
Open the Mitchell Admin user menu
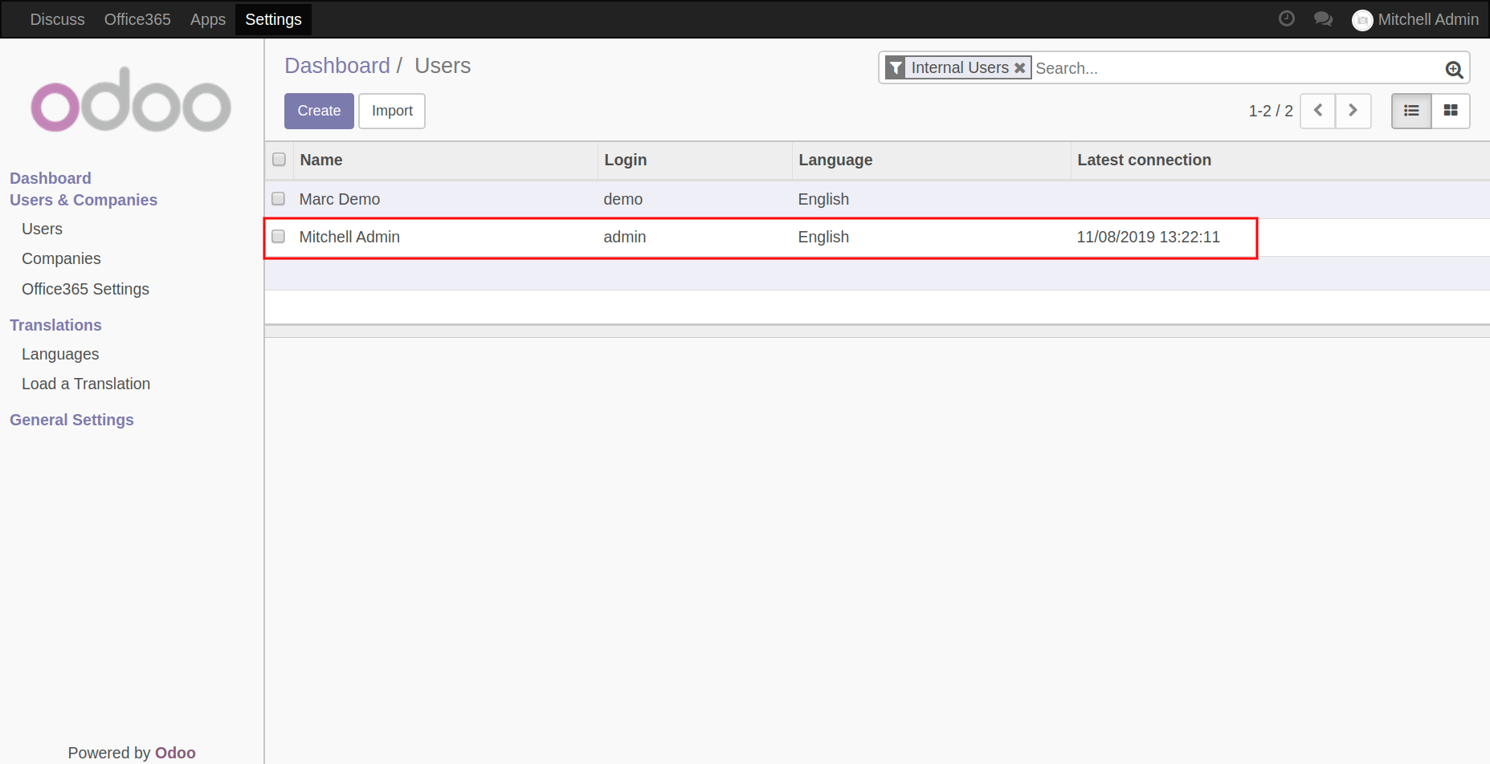click(x=1415, y=19)
